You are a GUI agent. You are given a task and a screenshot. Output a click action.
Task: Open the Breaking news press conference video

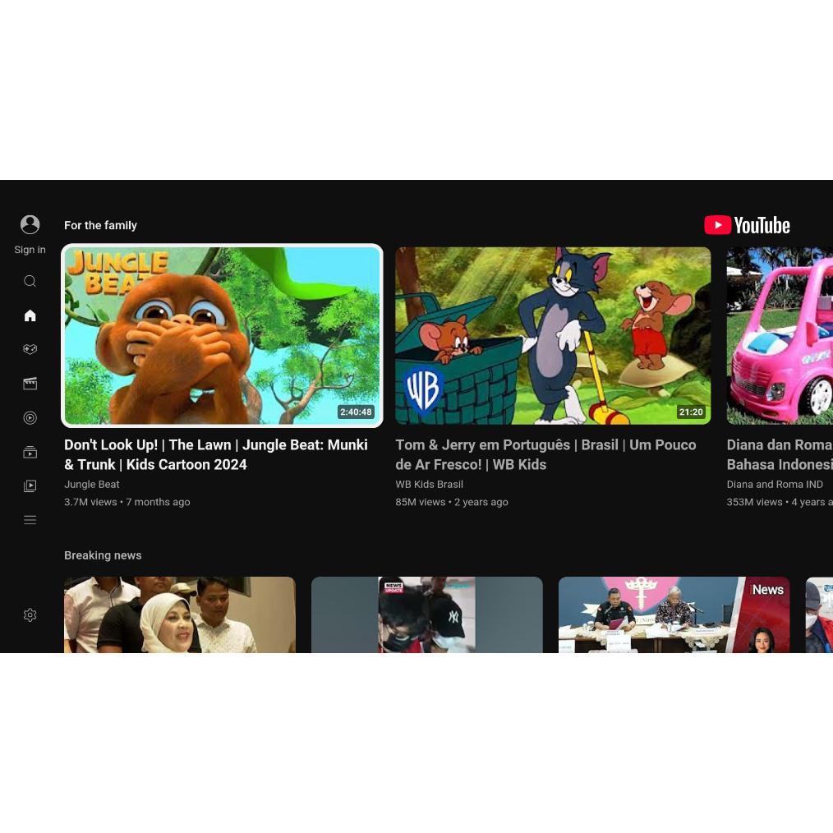(x=674, y=614)
